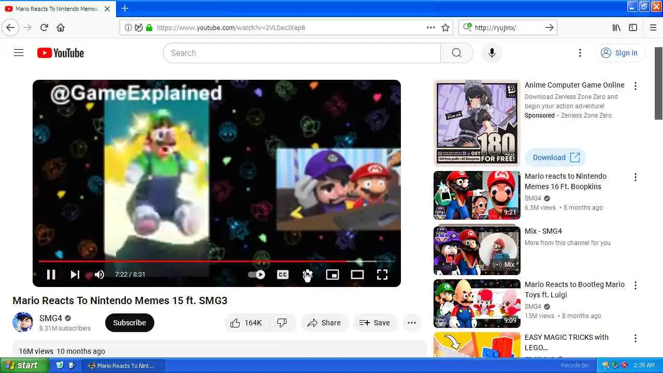The image size is (663, 373).
Task: Open options for Bootleg Mario Toys video
Action: [x=635, y=285]
